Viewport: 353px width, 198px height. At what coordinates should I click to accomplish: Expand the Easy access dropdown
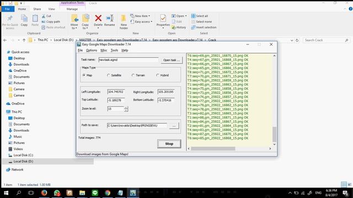tap(151, 22)
